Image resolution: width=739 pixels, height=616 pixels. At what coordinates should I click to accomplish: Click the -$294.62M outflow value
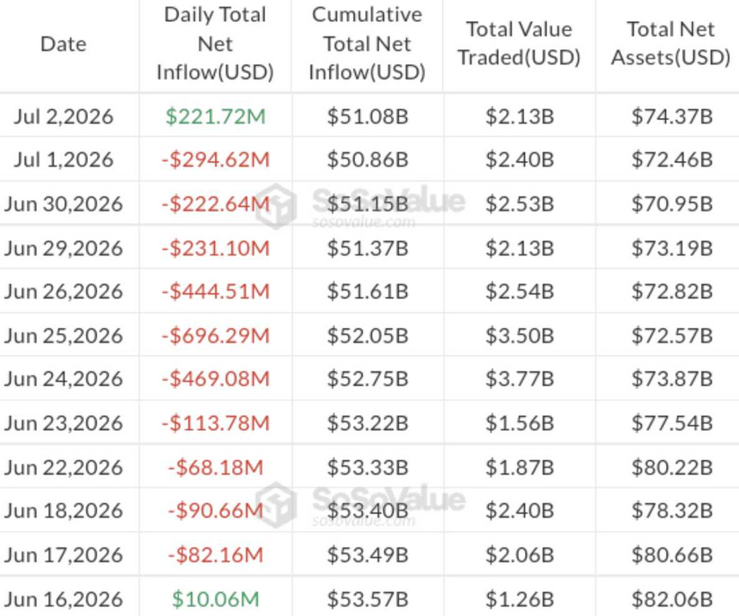click(x=216, y=160)
